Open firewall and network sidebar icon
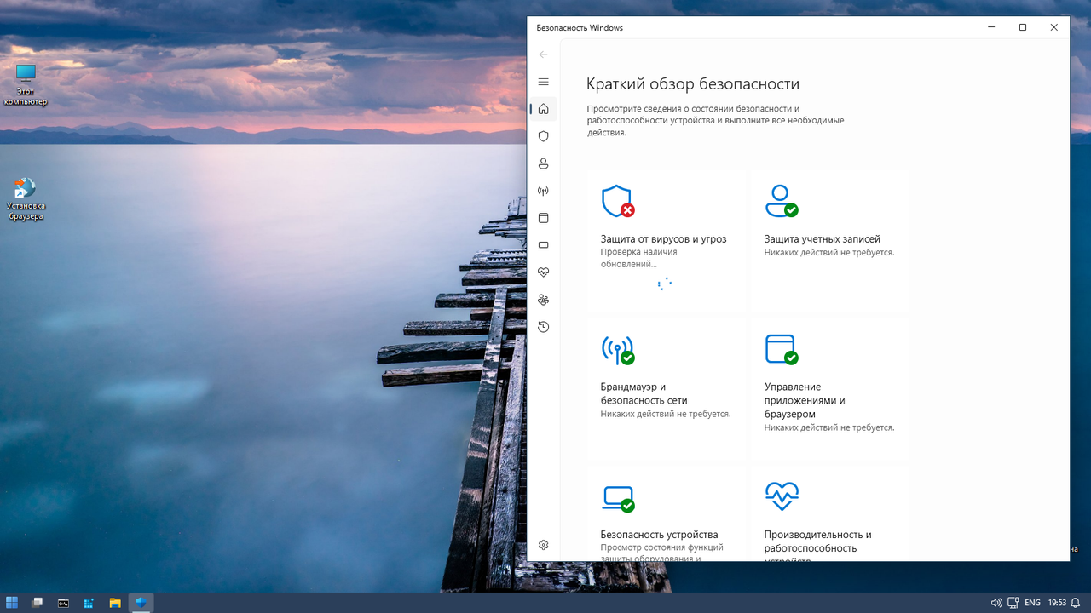Image resolution: width=1091 pixels, height=613 pixels. pyautogui.click(x=543, y=191)
